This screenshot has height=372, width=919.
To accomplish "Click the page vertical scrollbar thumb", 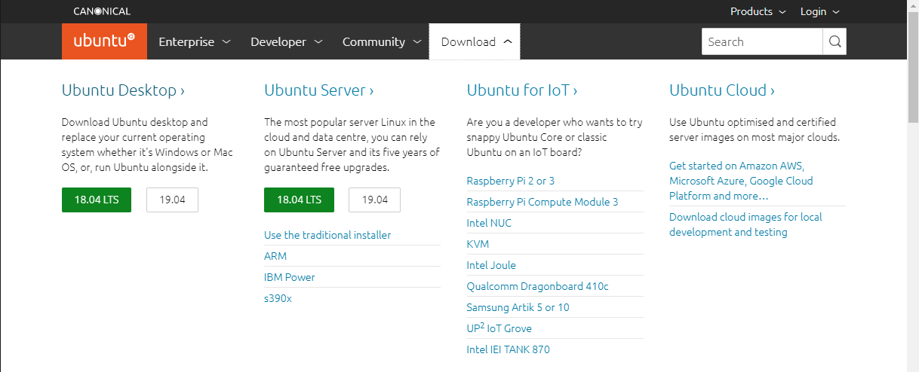I will (913, 68).
